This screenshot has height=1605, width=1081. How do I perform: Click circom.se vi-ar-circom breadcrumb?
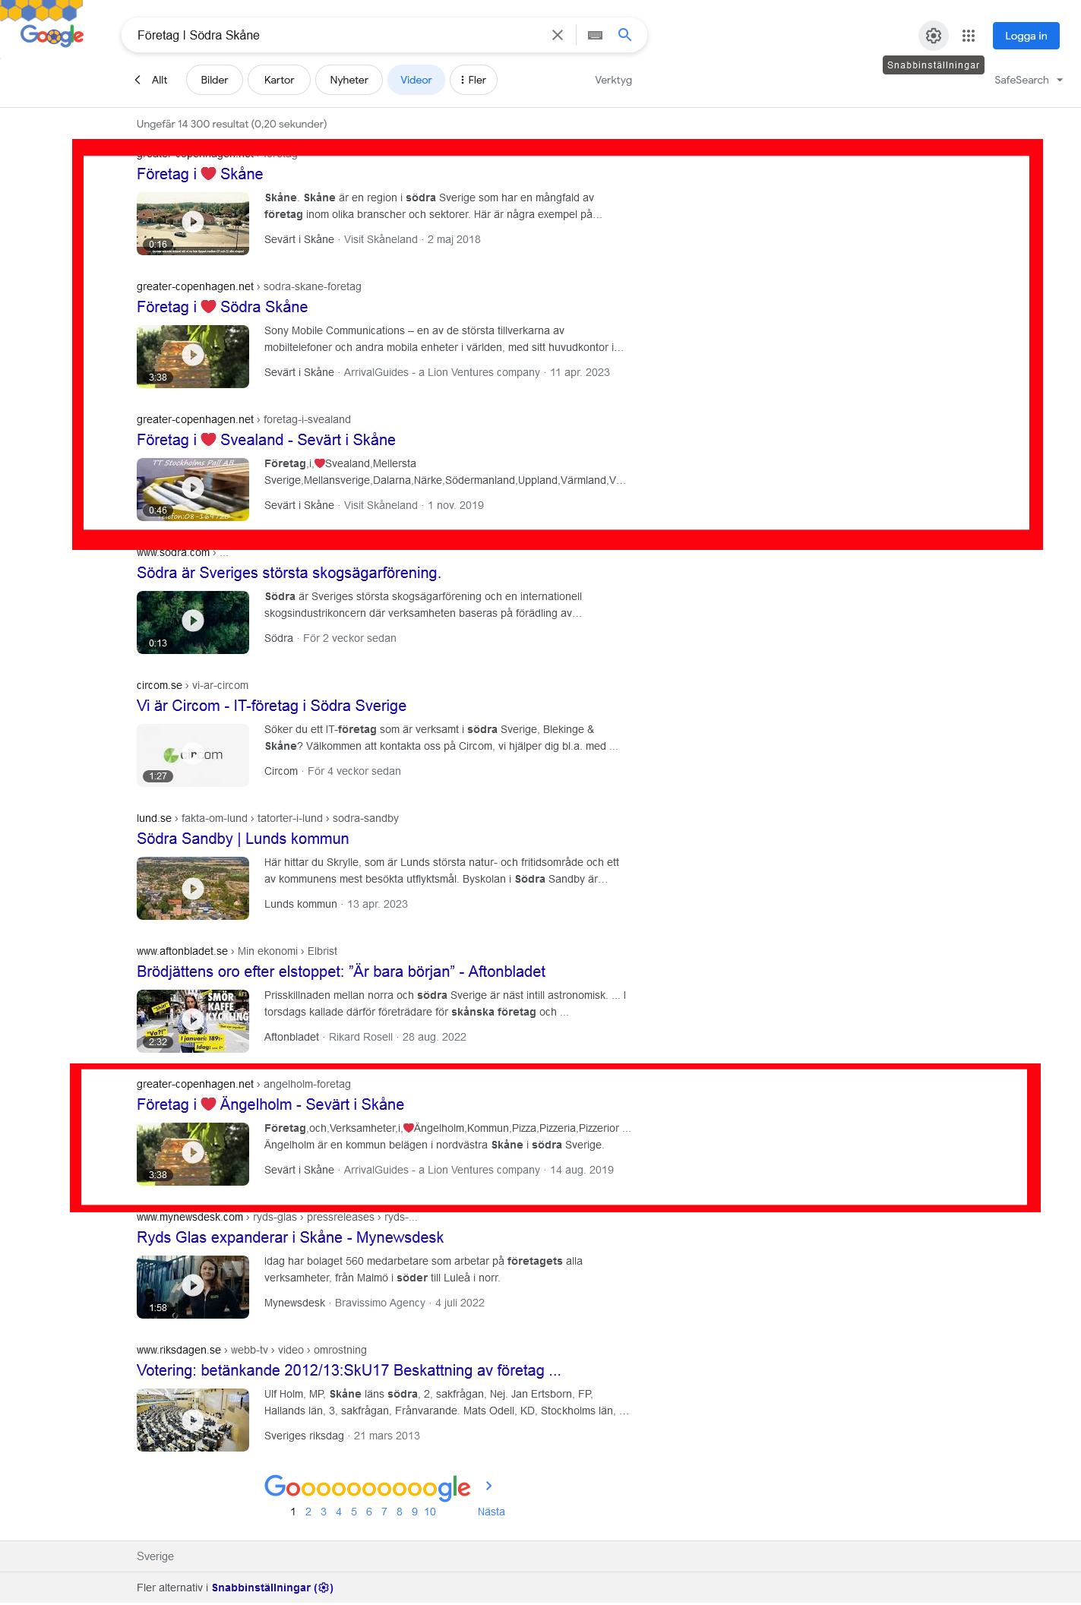[192, 685]
